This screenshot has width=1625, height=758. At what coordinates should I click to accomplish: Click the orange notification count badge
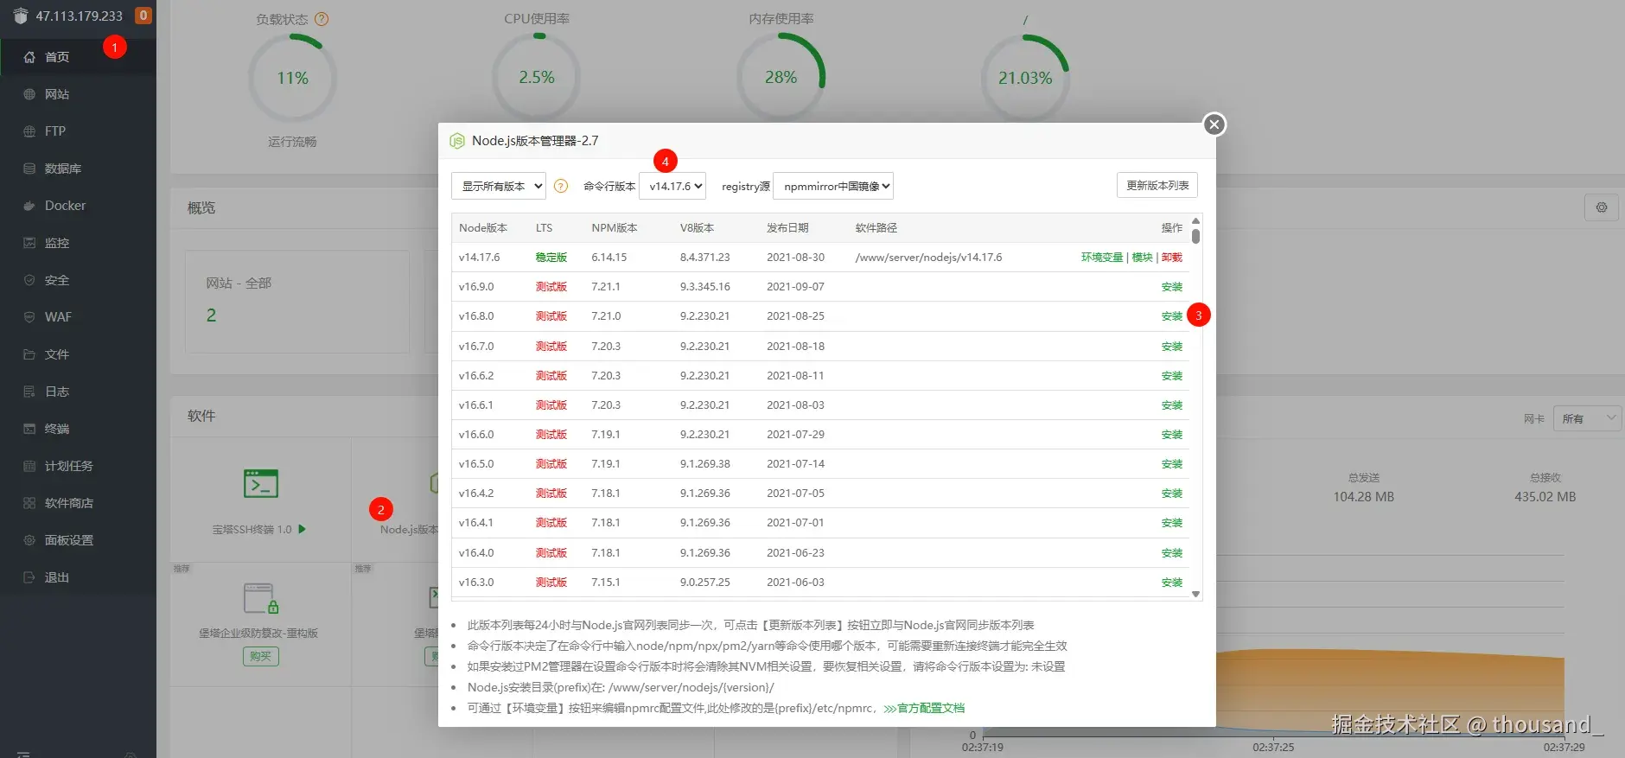click(143, 16)
